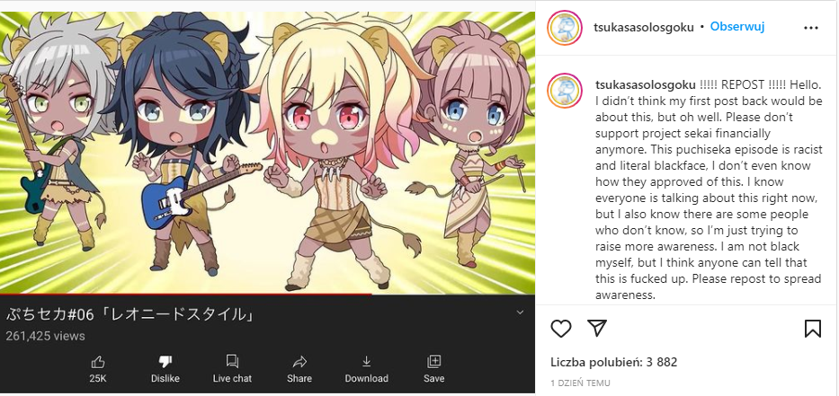Image resolution: width=839 pixels, height=396 pixels.
Task: Like the post with the heart icon
Action: click(x=561, y=329)
